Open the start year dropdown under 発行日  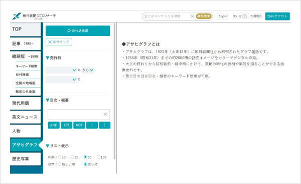61,70
